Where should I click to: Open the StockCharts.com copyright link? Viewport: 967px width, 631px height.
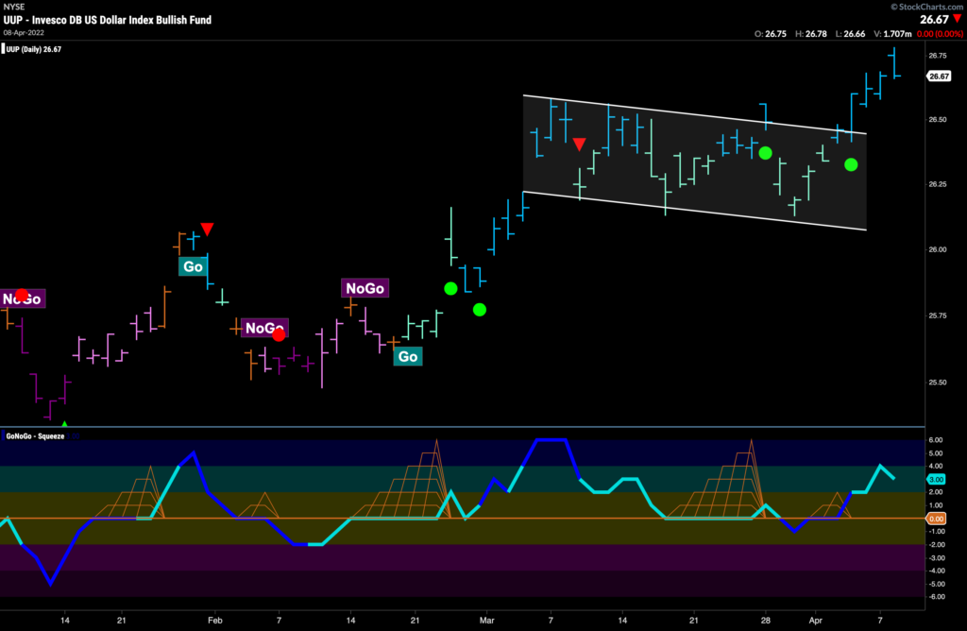tap(926, 7)
